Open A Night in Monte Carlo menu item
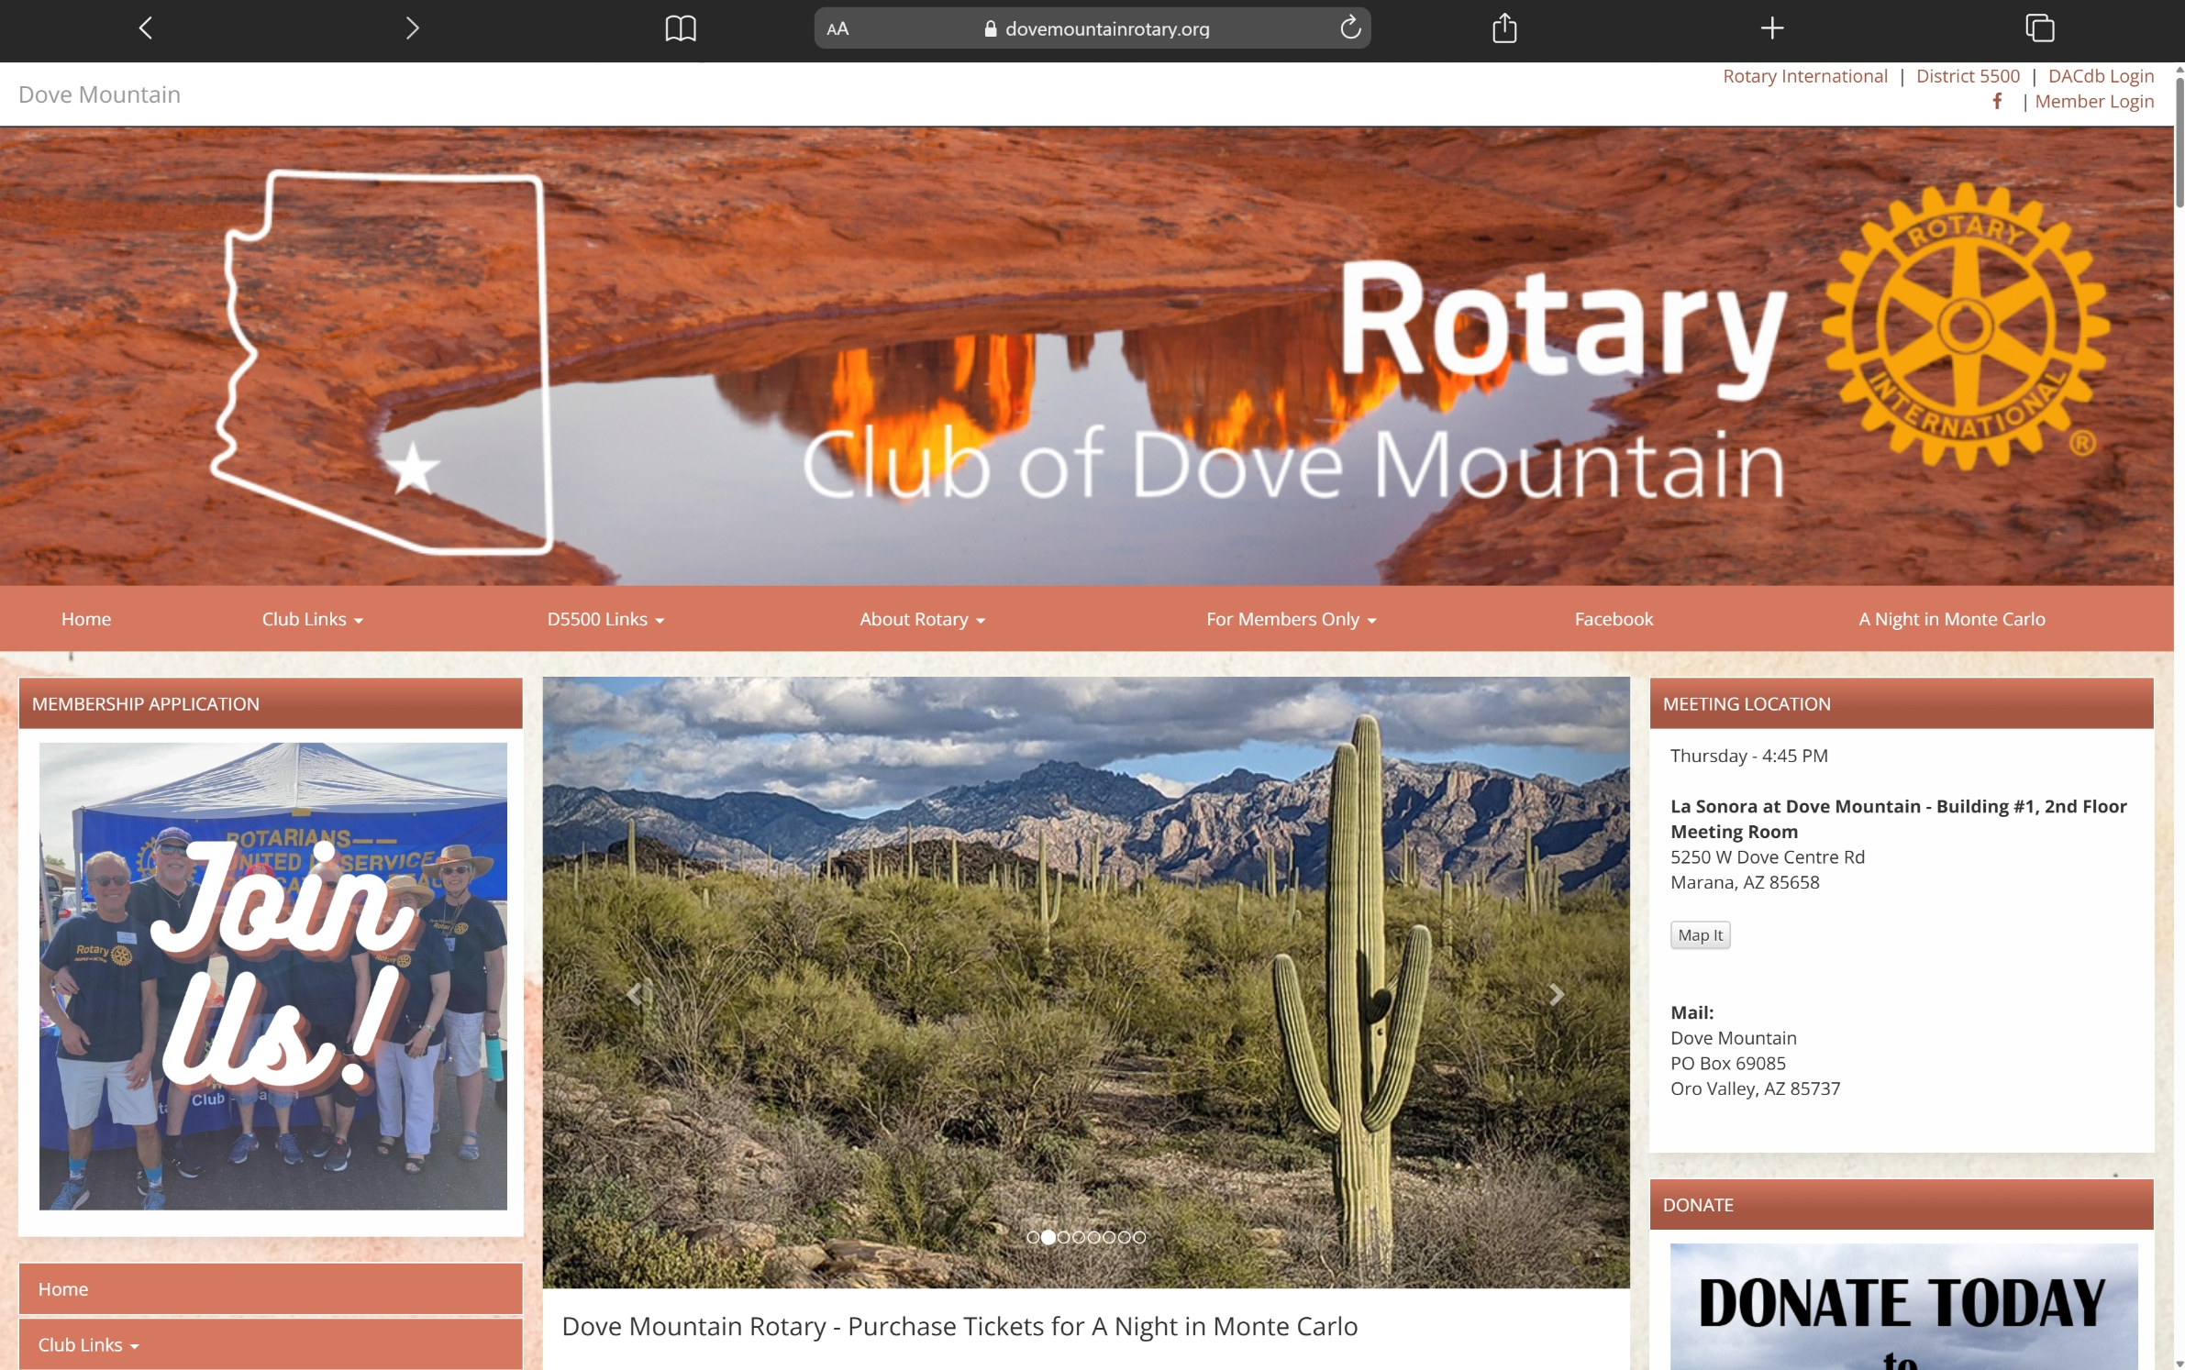 click(x=1952, y=619)
